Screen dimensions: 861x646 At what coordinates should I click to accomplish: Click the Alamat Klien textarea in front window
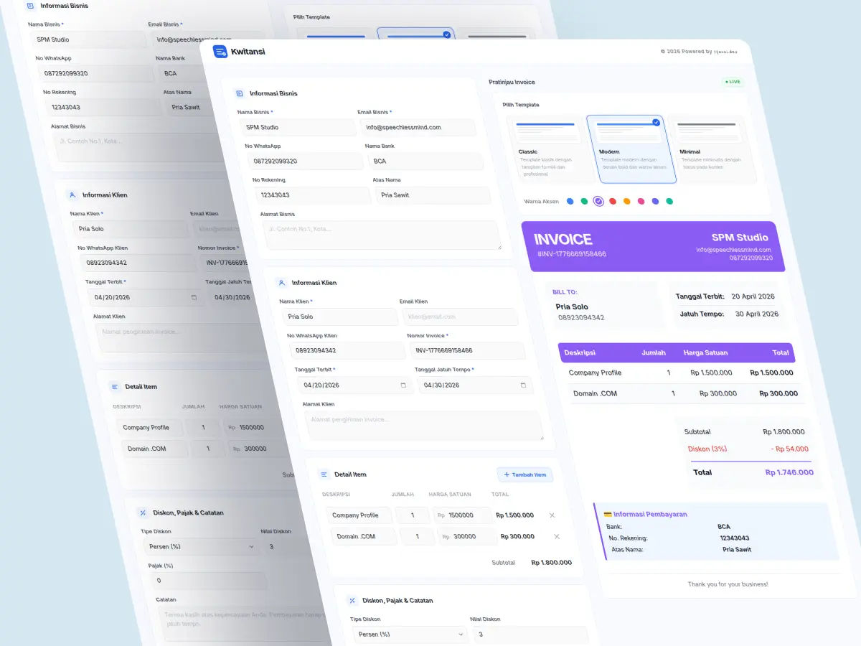423,426
